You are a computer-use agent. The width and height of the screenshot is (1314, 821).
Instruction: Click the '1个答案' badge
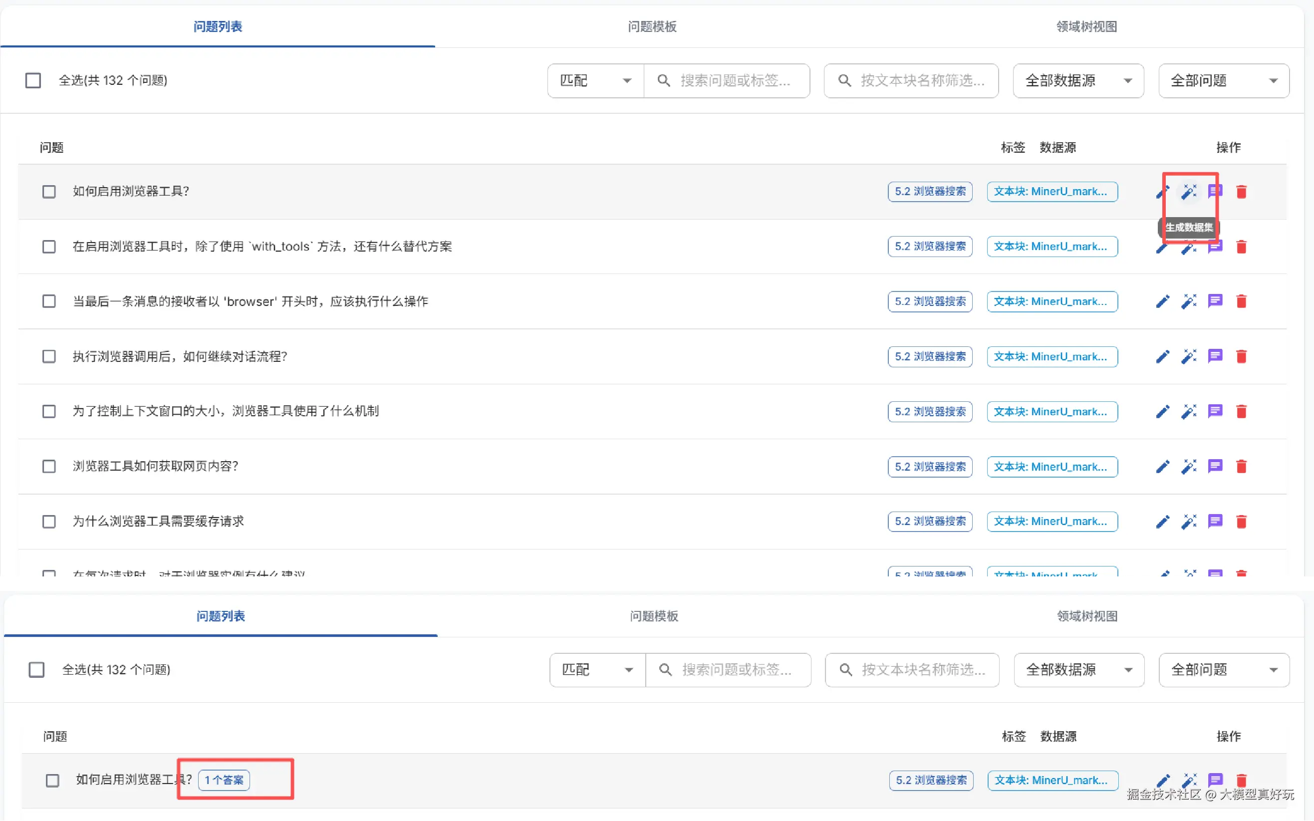(x=224, y=780)
